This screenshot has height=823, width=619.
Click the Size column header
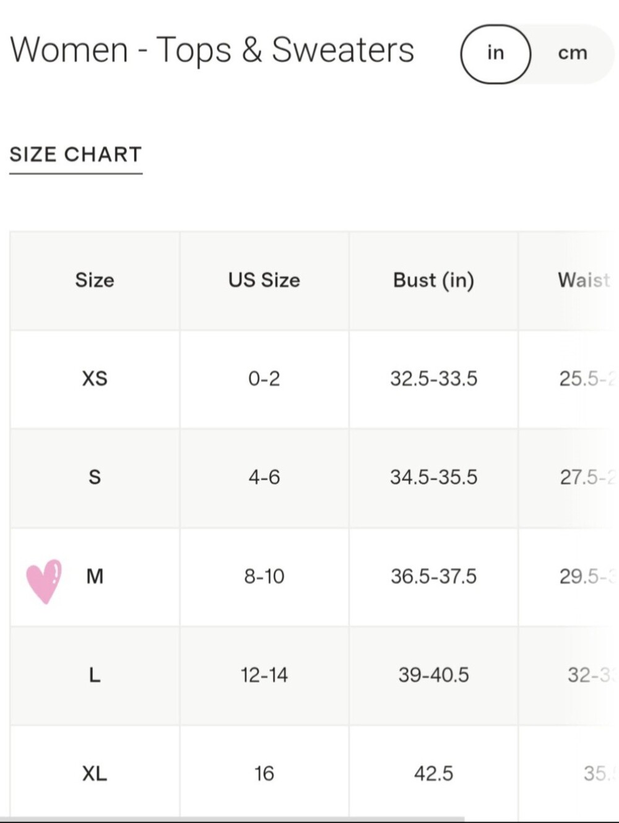pos(95,280)
